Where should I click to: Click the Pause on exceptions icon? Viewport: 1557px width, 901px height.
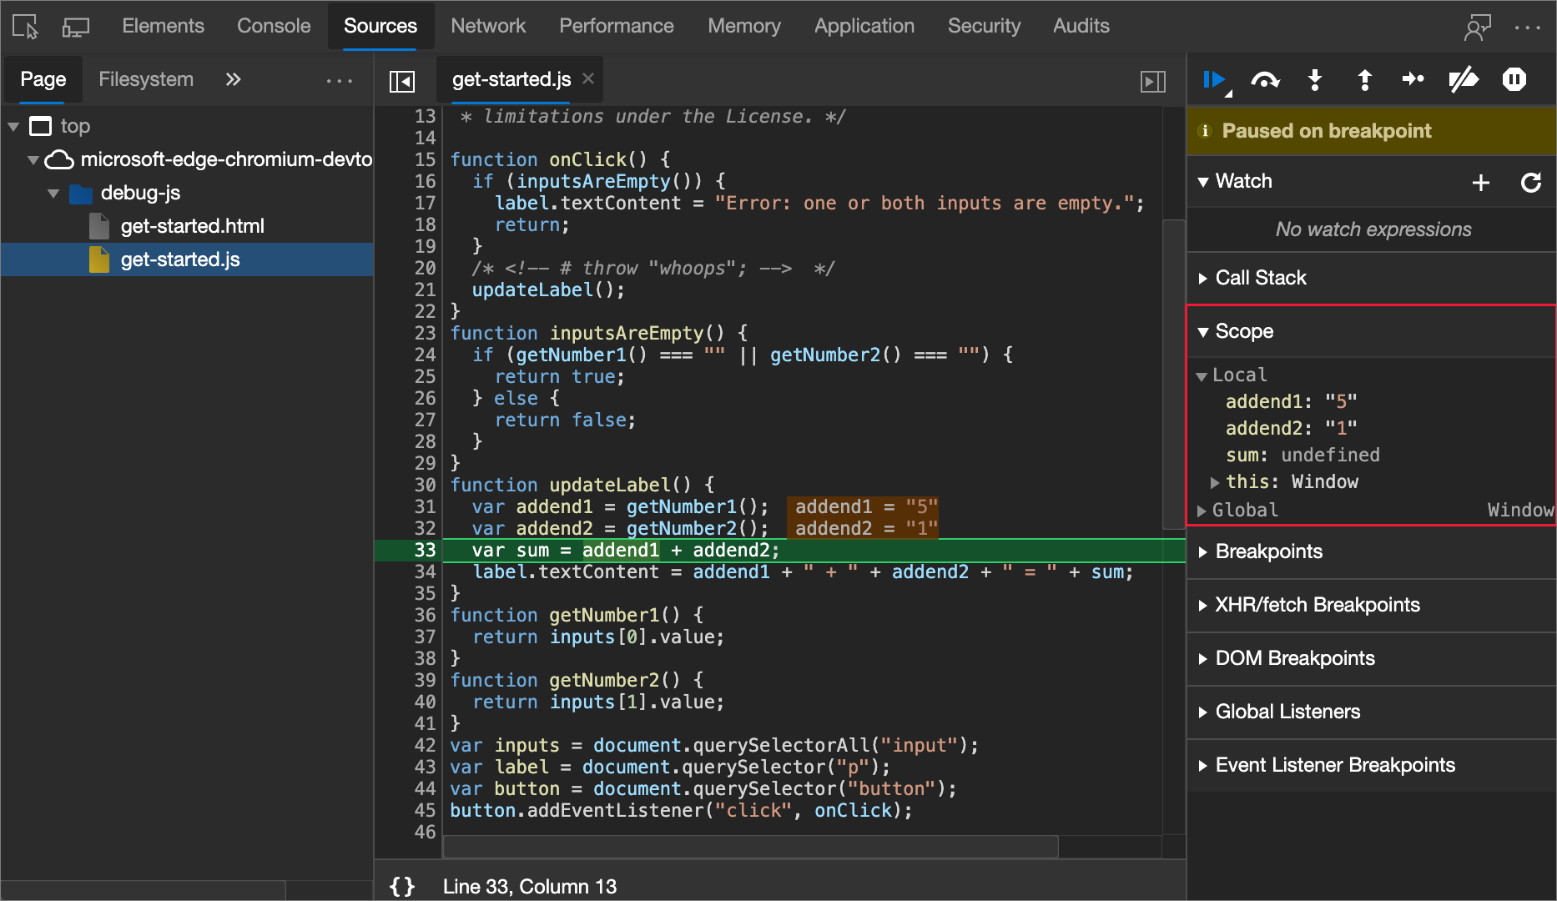[x=1515, y=80]
